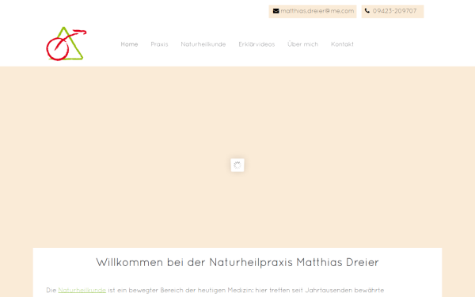The image size is (475, 297).
Task: Open the Über mich page
Action: pos(302,44)
